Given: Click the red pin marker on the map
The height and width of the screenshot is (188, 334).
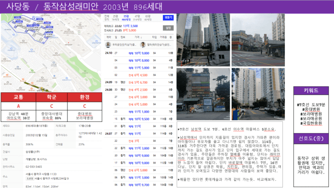Looking at the screenshot, I should 68,43.
